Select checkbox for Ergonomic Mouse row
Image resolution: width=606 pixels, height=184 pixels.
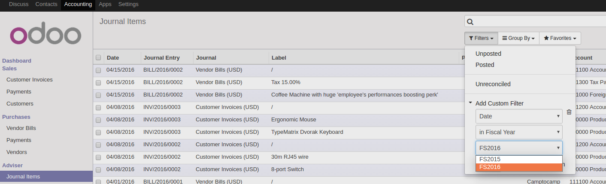98,120
